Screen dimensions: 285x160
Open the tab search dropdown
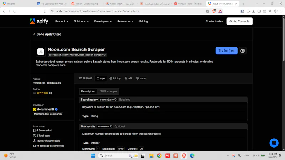click(x=257, y=4)
